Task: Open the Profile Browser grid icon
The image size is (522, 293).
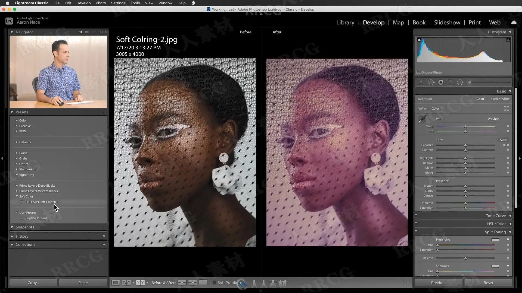Action: tap(506, 109)
